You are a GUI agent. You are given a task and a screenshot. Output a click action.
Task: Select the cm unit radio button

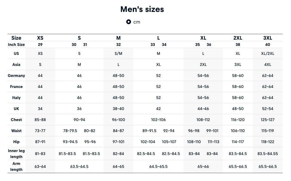(x=129, y=22)
